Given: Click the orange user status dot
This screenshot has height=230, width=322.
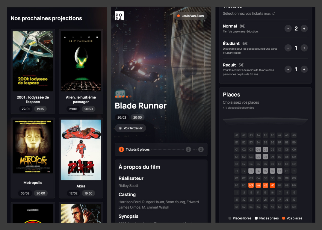Looking at the screenshot, I should [x=179, y=16].
